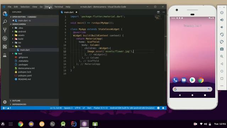
Task: Click the emulator toolbar Back triangle
Action: (222, 64)
